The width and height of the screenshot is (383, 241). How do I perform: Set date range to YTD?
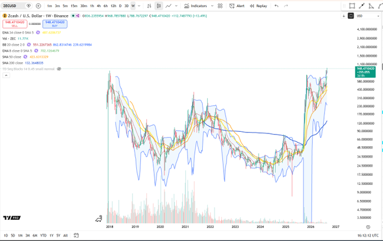coord(43,235)
